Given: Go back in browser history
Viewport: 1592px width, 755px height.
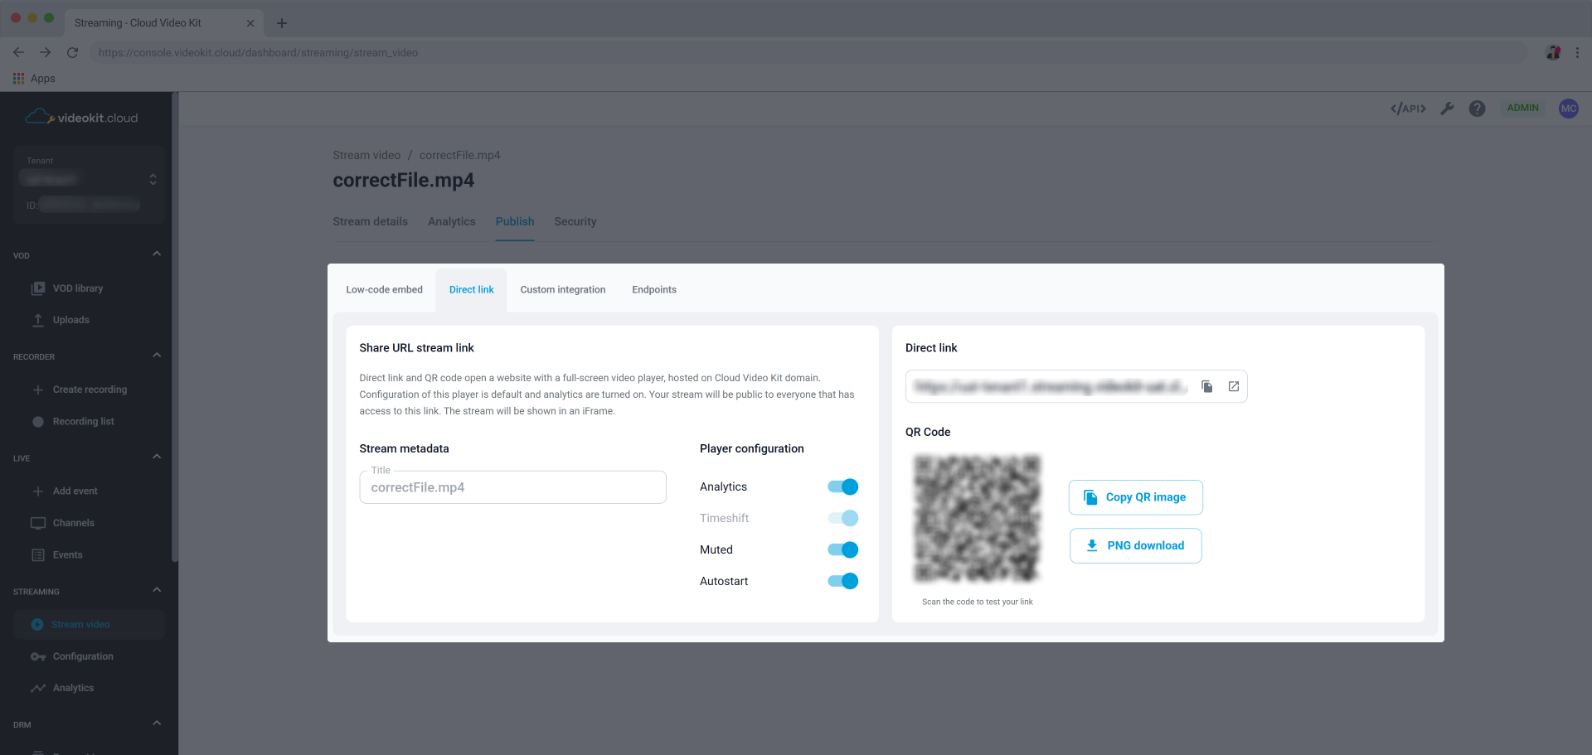Looking at the screenshot, I should [x=18, y=52].
